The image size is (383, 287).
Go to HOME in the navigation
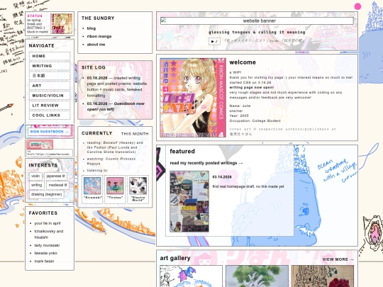(50, 56)
